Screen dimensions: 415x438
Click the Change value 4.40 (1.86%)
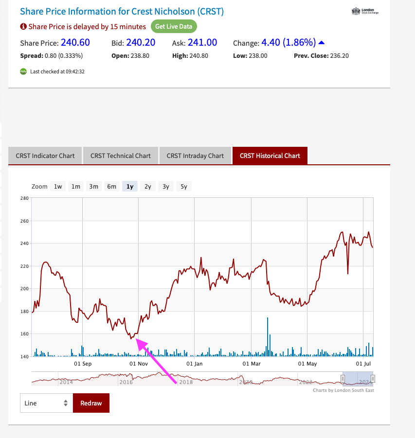pyautogui.click(x=289, y=42)
